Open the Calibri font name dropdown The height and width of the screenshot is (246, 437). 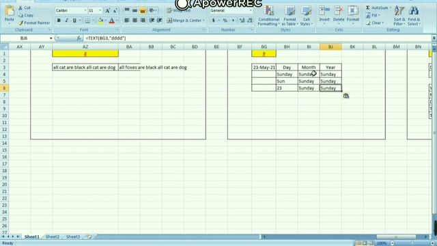pyautogui.click(x=85, y=11)
